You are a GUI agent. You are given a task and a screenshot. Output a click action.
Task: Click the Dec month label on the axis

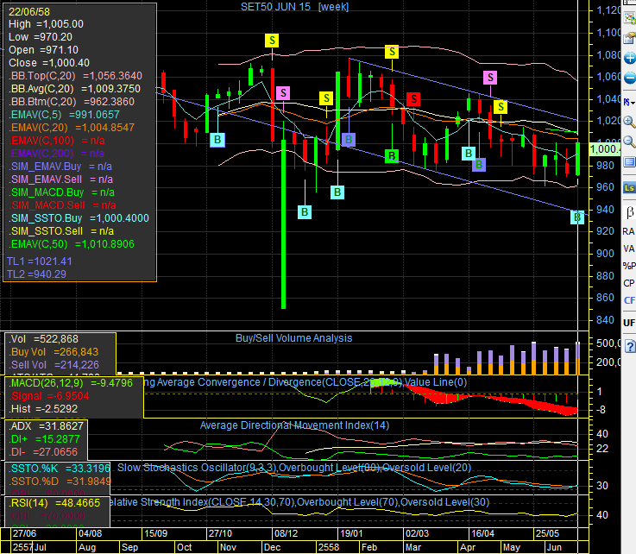pyautogui.click(x=272, y=547)
